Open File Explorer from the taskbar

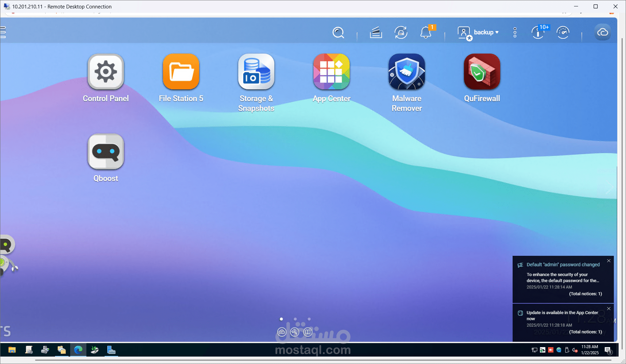12,350
